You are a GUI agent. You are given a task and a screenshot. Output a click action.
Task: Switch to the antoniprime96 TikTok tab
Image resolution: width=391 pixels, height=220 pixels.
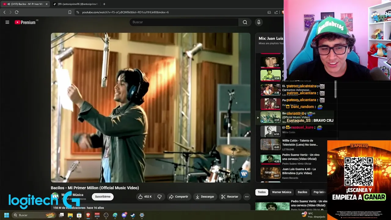76,4
